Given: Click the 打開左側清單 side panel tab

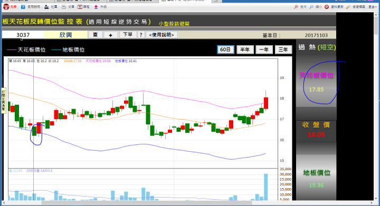Looking at the screenshot, I should (3, 100).
